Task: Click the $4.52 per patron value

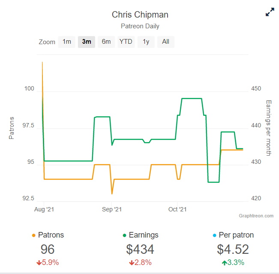Action: pos(233,249)
